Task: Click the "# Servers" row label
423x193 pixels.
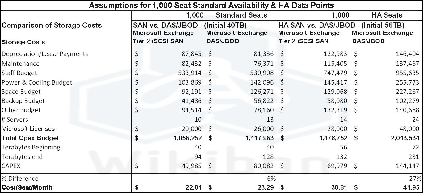Action: coord(15,120)
